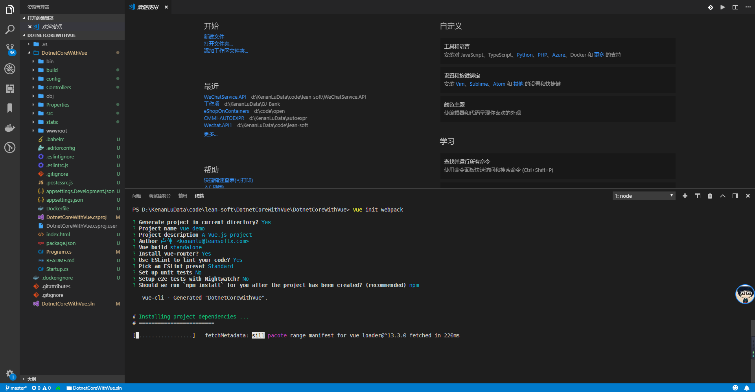Move the panel to the side

(x=735, y=196)
